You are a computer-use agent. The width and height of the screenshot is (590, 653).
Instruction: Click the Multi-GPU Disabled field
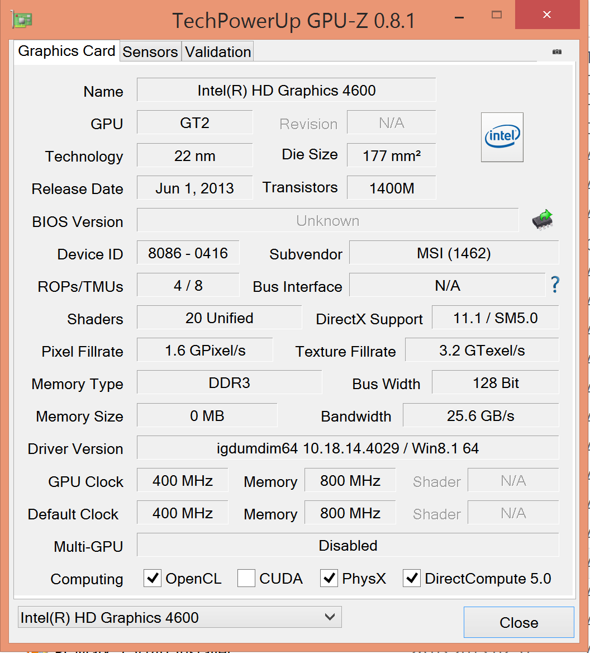point(348,545)
